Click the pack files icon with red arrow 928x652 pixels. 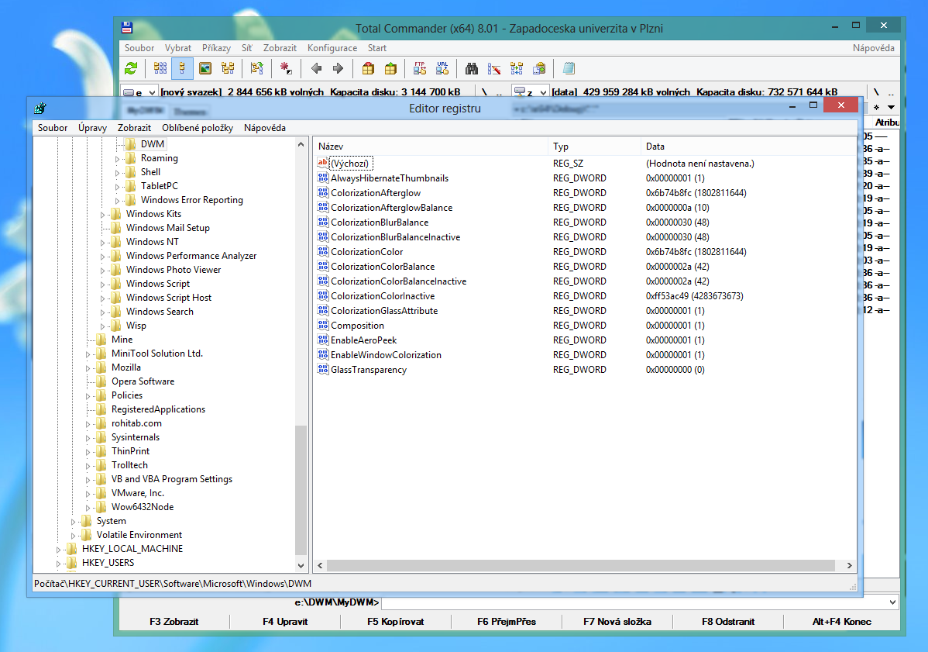coord(368,69)
